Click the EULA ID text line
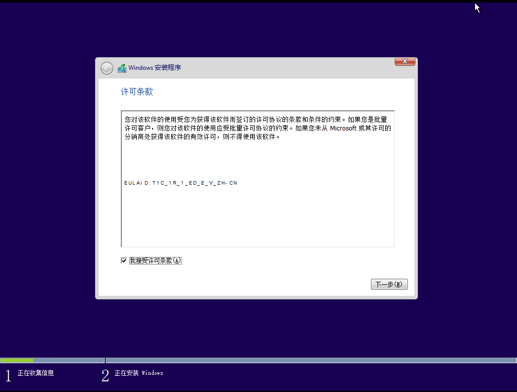The image size is (517, 392). [x=181, y=183]
